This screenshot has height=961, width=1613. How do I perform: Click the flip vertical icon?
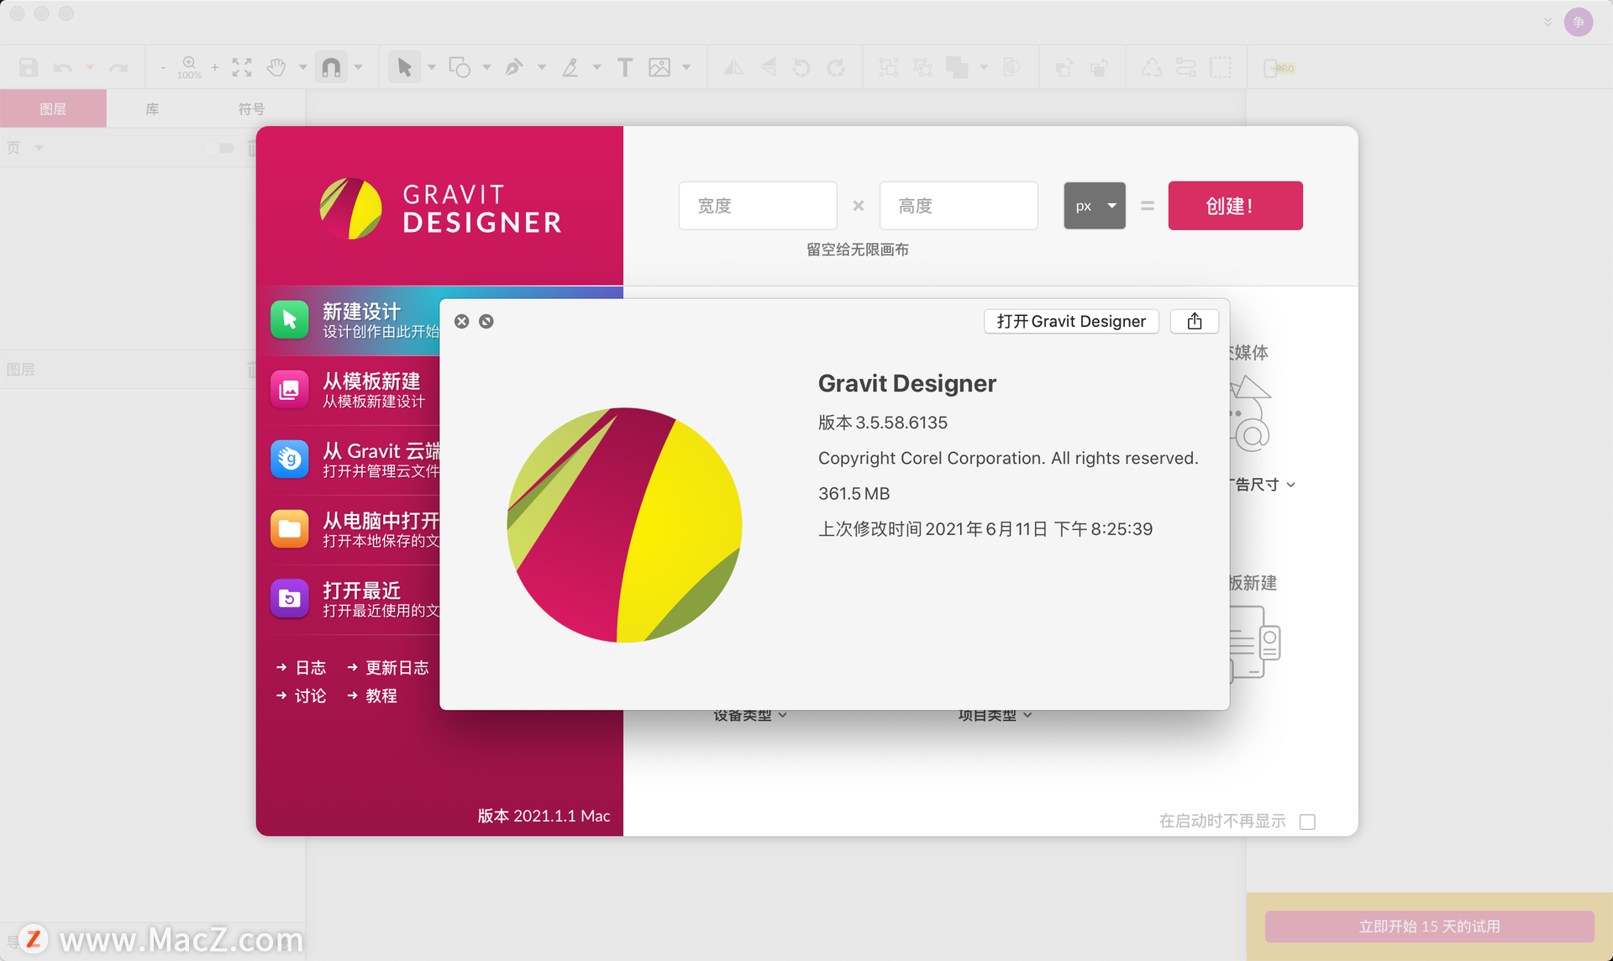[x=769, y=67]
